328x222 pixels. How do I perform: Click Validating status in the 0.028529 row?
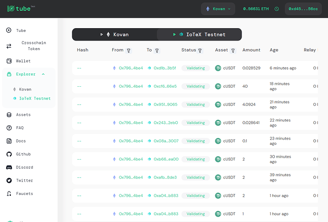pyautogui.click(x=195, y=68)
